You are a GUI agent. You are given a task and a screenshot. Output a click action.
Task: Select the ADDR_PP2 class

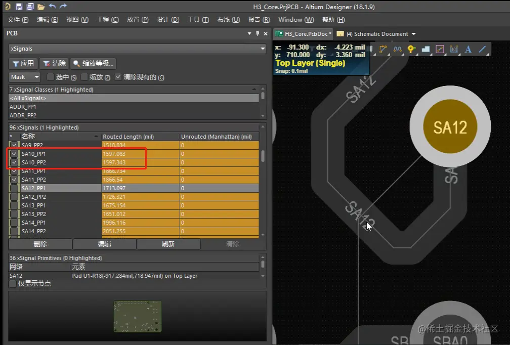click(x=134, y=115)
